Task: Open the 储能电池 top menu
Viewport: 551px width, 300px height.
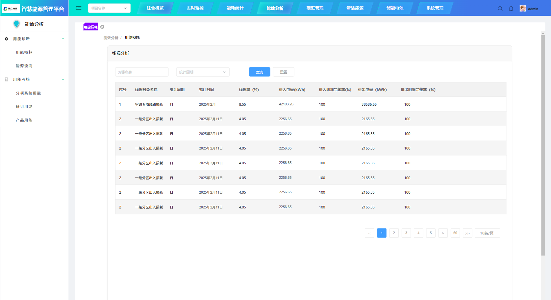Action: point(395,8)
